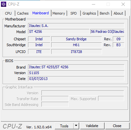The width and height of the screenshot is (131, 130).
Task: Select the Mainboard tab
Action: point(40,13)
